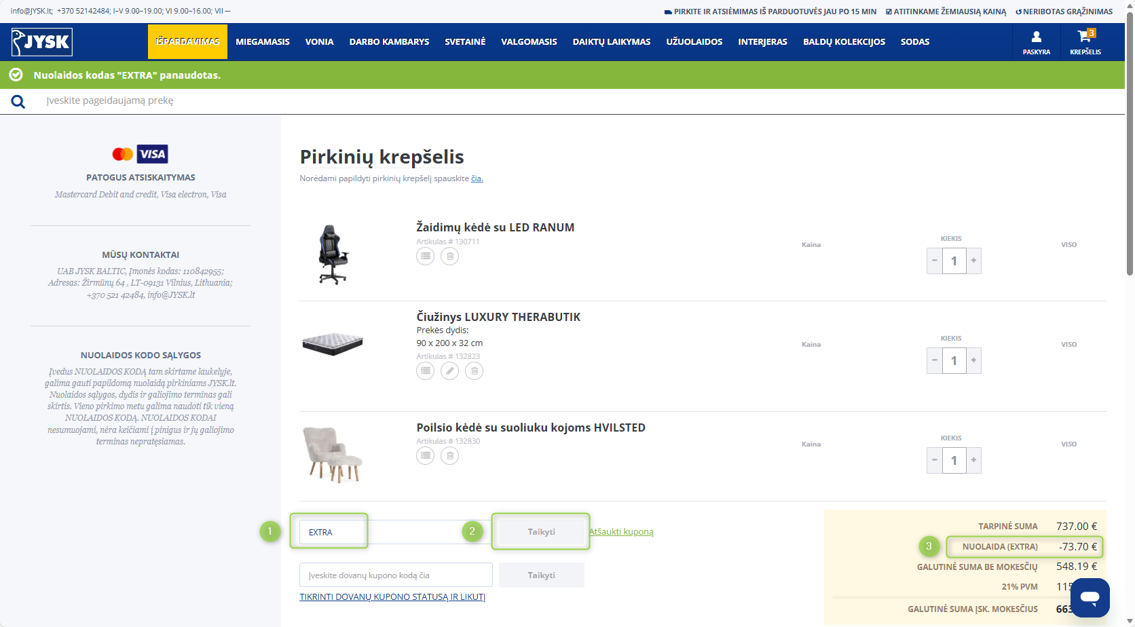Click the Atšaukti kuponą link

[x=621, y=532]
